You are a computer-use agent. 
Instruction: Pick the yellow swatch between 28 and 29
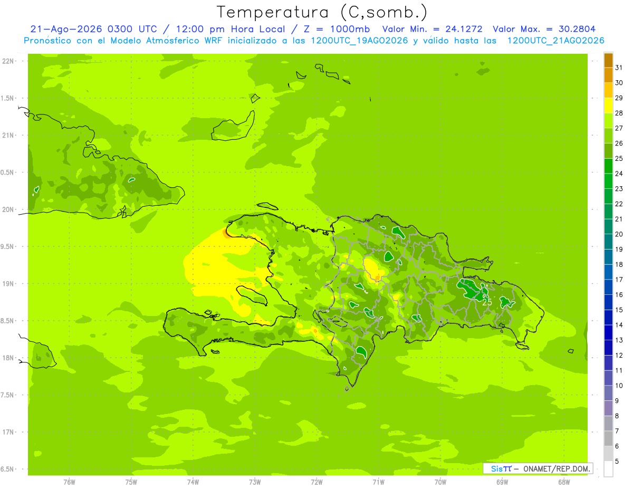click(x=608, y=106)
